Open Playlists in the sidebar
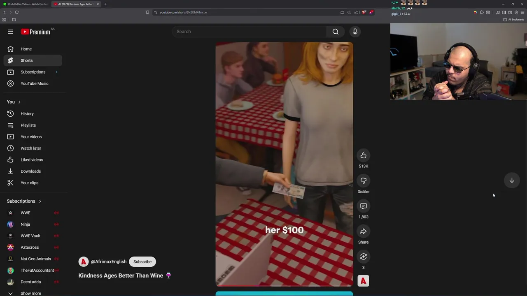This screenshot has height=296, width=527. coord(33,125)
